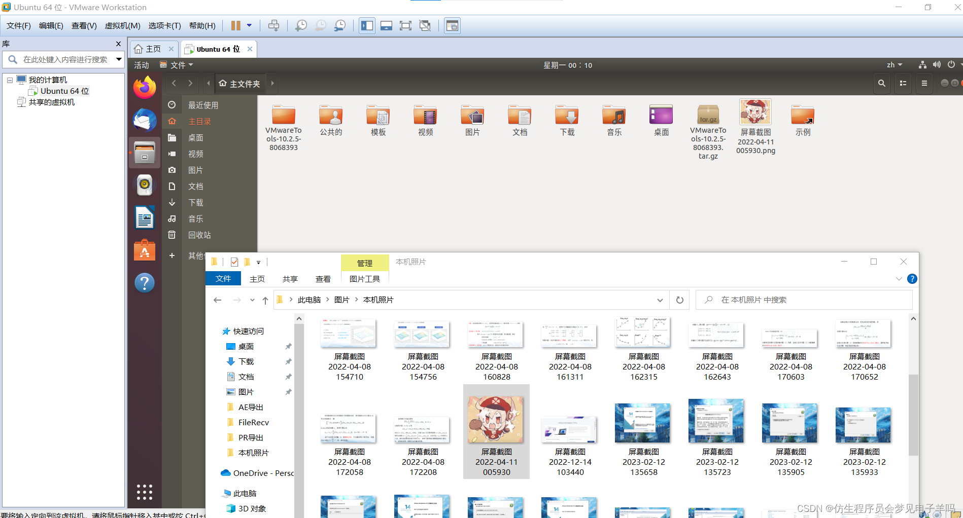Screen dimensions: 963x518
Task: Open the pause/power dropdown arrow in VMware toolbar
Action: pos(249,25)
